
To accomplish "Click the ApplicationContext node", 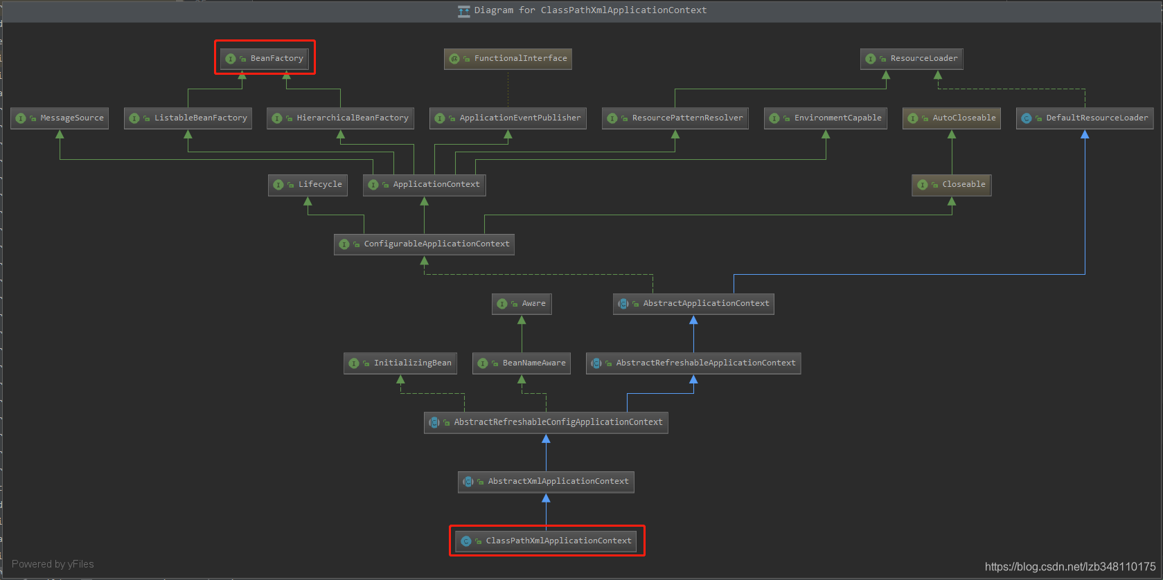I will pyautogui.click(x=424, y=185).
